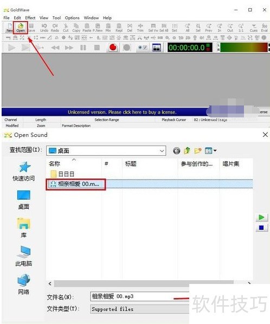This screenshot has height=324, width=270.
Task: Click the green level meter
Action: tap(243, 47)
